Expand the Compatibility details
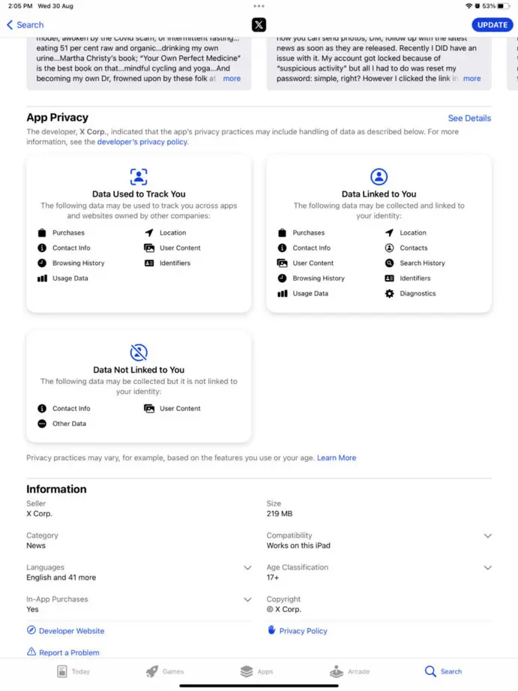Screen dimensions: 518x691 488,536
